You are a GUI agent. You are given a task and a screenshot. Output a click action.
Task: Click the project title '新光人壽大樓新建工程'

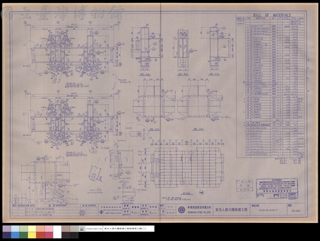[231, 210]
